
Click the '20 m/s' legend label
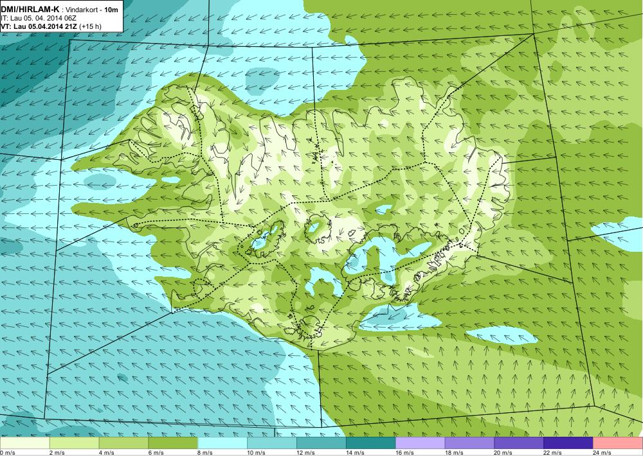pyautogui.click(x=503, y=453)
